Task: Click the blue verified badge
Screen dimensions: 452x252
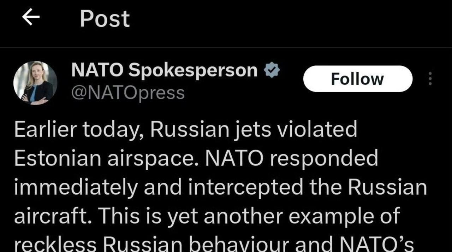Action: click(272, 70)
